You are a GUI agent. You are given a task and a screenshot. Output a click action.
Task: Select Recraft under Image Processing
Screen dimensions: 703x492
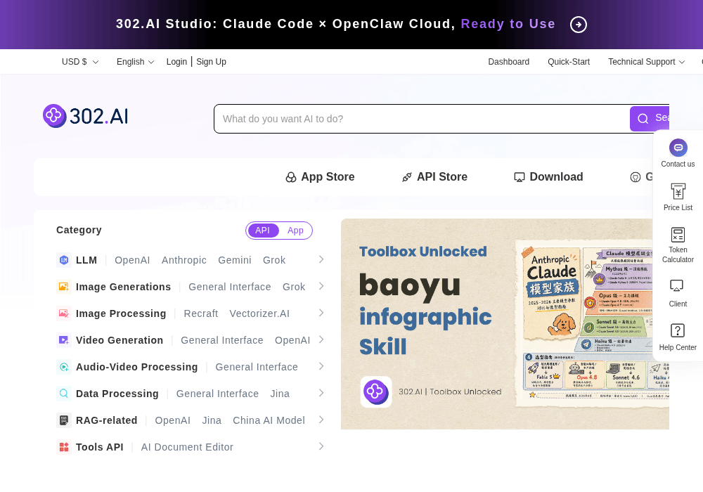(201, 313)
